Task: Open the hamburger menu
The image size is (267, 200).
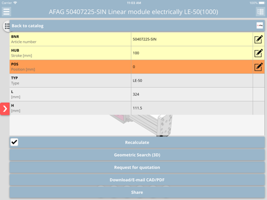Action: pos(6,12)
